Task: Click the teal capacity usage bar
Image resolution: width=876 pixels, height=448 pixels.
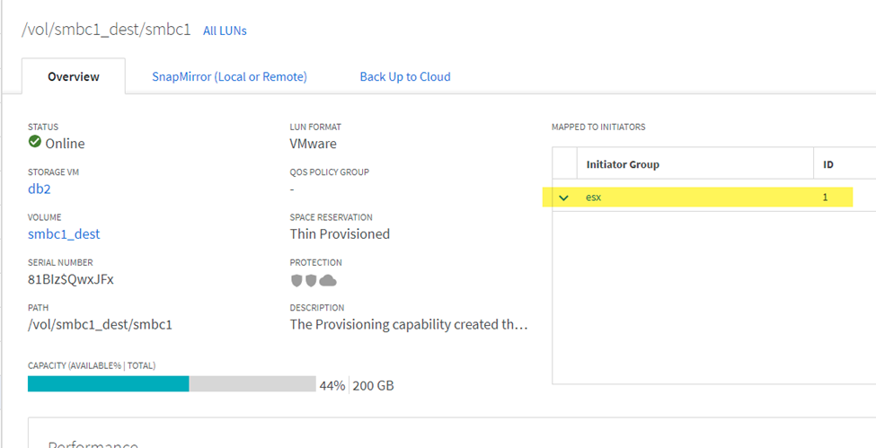Action: click(x=108, y=384)
